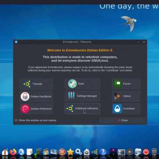The height and width of the screenshot is (159, 159).
Task: Minimize the Emmabuntüs Welcome window
Action: pos(138,42)
